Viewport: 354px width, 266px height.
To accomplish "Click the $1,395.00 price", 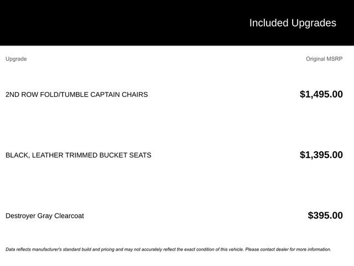I will tap(321, 155).
